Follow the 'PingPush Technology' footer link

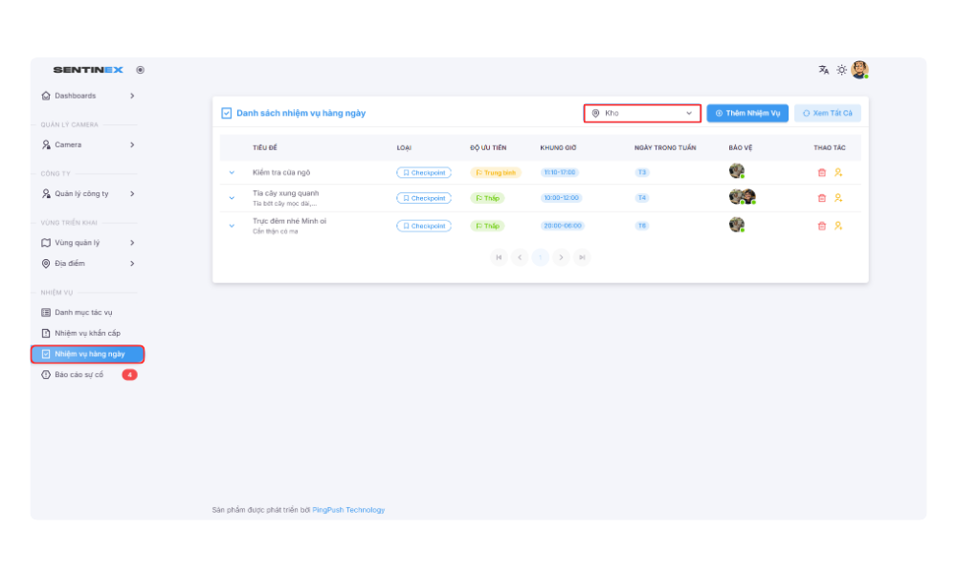348,510
